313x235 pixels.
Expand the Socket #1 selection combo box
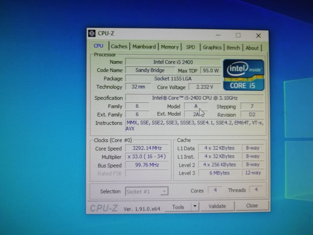point(147,191)
